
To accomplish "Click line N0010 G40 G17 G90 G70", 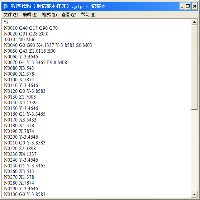I will click(31, 28).
